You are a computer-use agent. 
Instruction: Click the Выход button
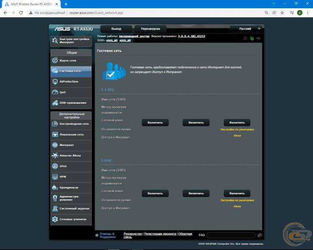[116, 29]
